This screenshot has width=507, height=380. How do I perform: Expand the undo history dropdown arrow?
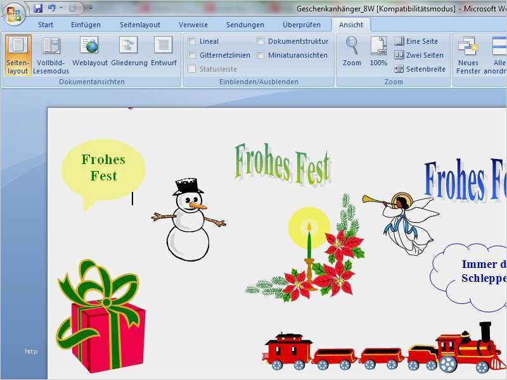click(x=61, y=8)
